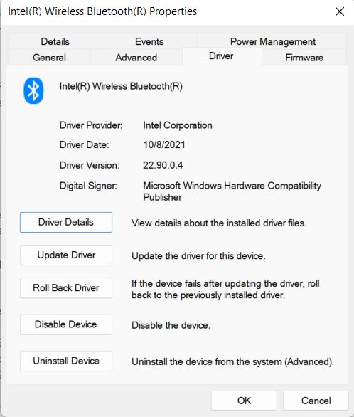The height and width of the screenshot is (417, 354).
Task: Select the Driver tab
Action: coord(221,56)
